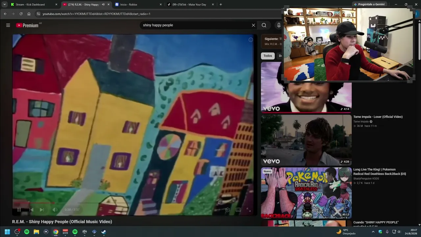Open a new browser tab
This screenshot has height=237, width=421.
tap(221, 5)
